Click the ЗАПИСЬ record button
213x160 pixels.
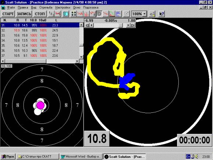coord(24,14)
